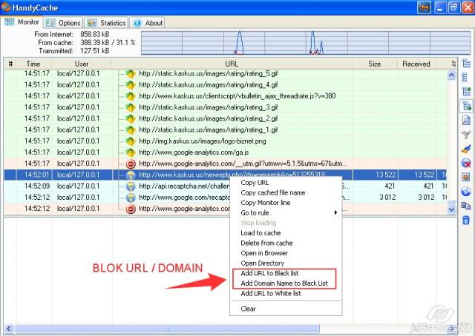The width and height of the screenshot is (475, 336).
Task: Click the 421 size value of the api.recaptcha.net row
Action: point(390,186)
